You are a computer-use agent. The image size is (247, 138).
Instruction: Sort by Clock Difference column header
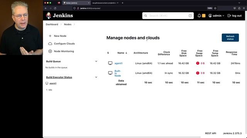point(164,53)
